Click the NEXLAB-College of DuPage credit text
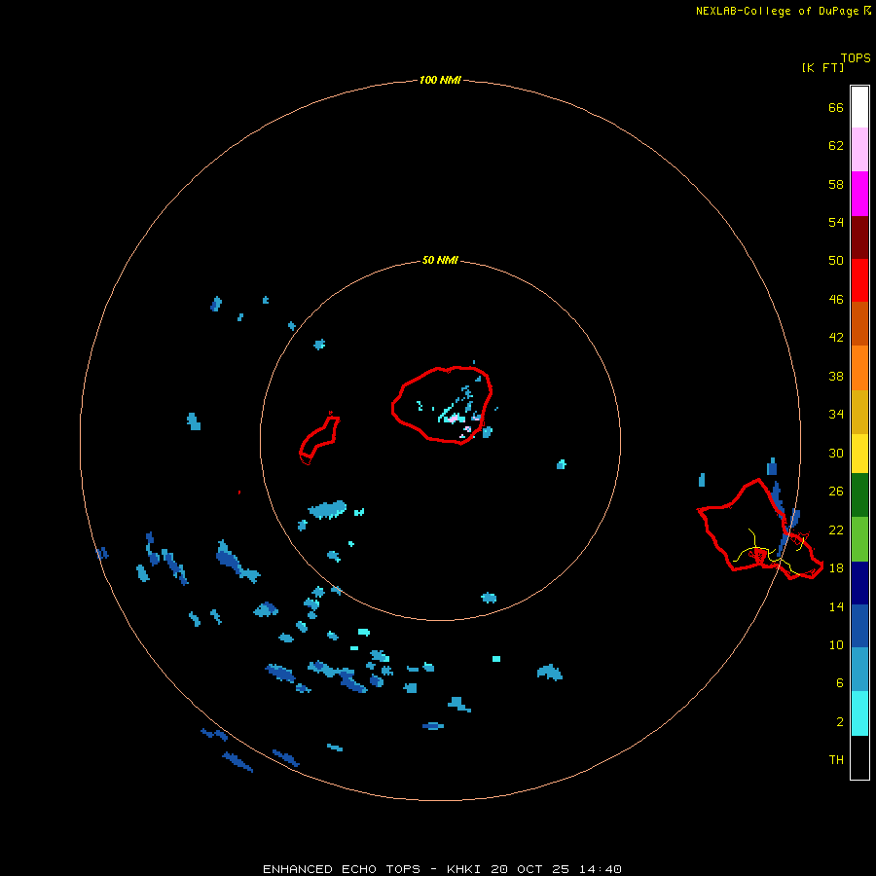Screen dimensions: 876x876 pyautogui.click(x=777, y=11)
